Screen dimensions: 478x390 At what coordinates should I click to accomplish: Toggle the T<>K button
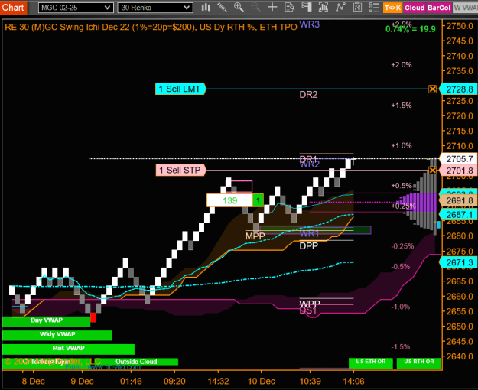point(392,8)
